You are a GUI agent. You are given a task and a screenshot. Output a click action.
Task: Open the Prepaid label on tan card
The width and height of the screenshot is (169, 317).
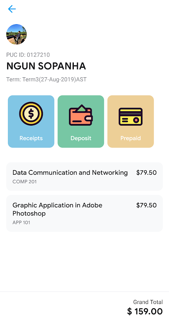(131, 138)
